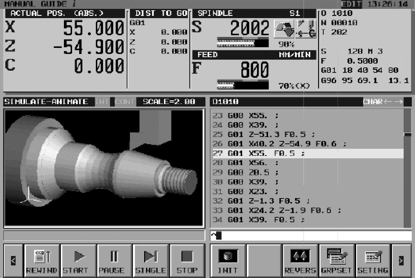
Task: Click the 3D workpiece simulation view
Action: [x=104, y=168]
